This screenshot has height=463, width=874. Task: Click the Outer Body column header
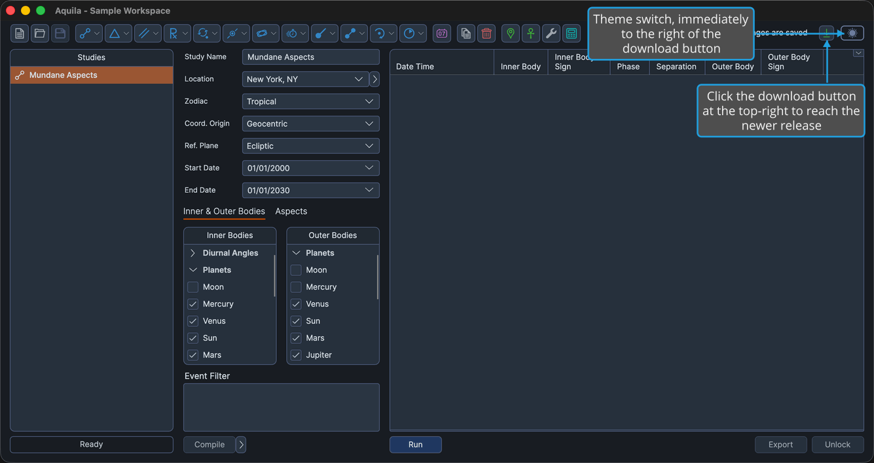(x=733, y=66)
